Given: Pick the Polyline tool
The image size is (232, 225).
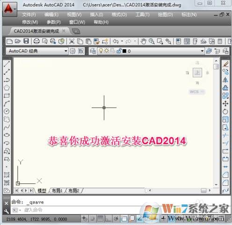Looking at the screenshot, I should (x=7, y=80).
